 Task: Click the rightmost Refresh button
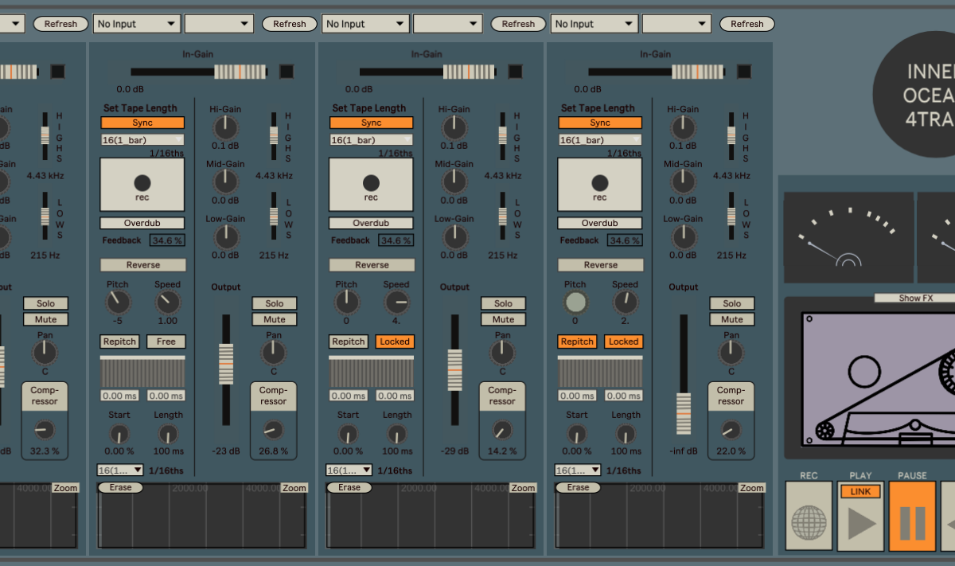[746, 24]
